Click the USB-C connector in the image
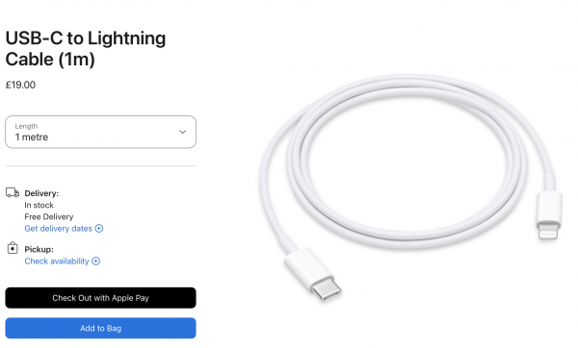 coord(313,273)
